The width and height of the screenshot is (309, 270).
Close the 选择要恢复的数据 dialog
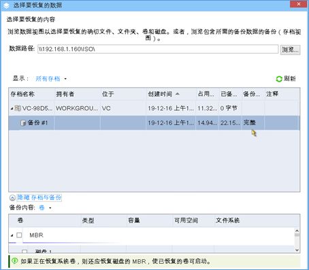click(x=298, y=4)
